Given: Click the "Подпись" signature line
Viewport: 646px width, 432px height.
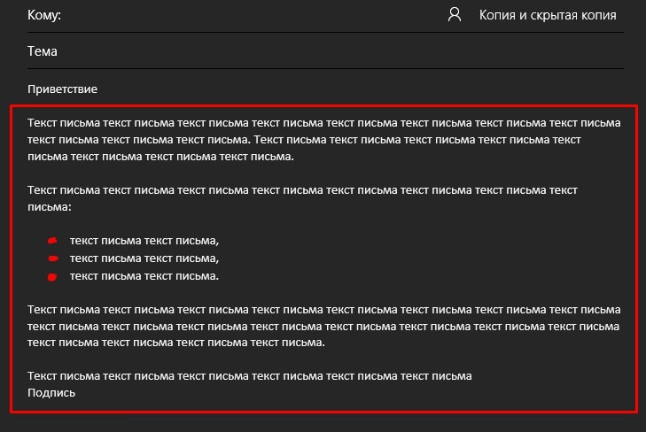Looking at the screenshot, I should click(51, 393).
